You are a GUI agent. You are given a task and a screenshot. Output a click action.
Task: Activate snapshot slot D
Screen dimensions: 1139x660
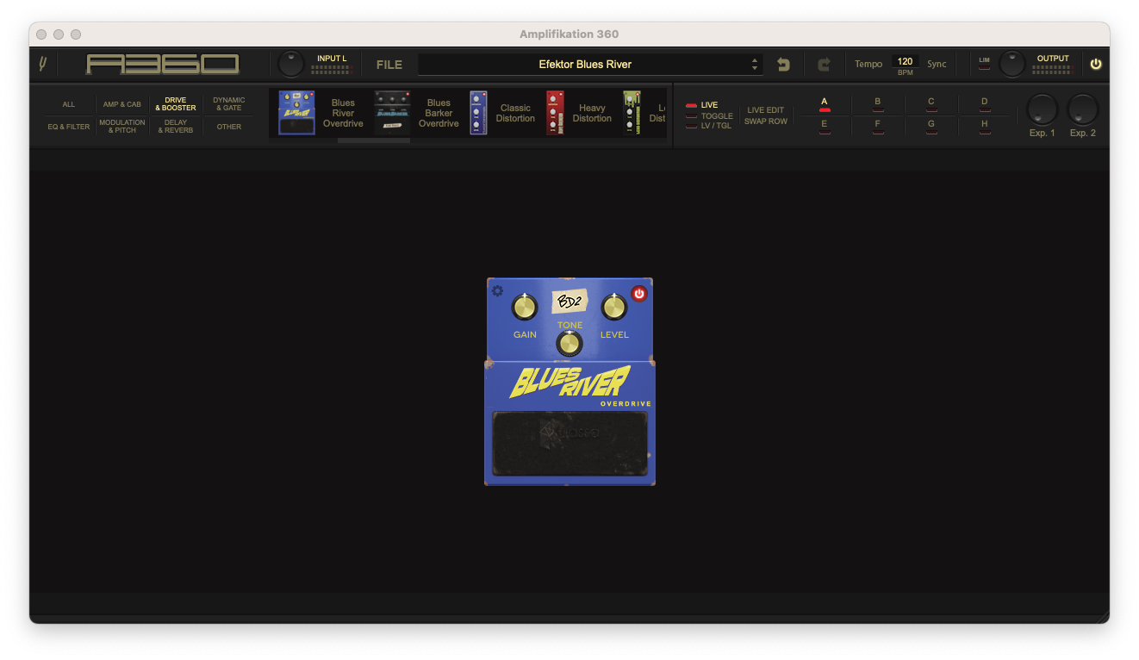[985, 103]
